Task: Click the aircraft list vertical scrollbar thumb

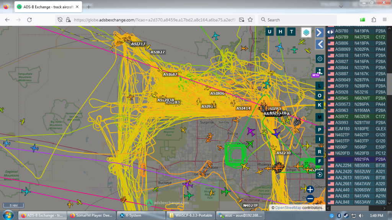Action: tap(389, 84)
